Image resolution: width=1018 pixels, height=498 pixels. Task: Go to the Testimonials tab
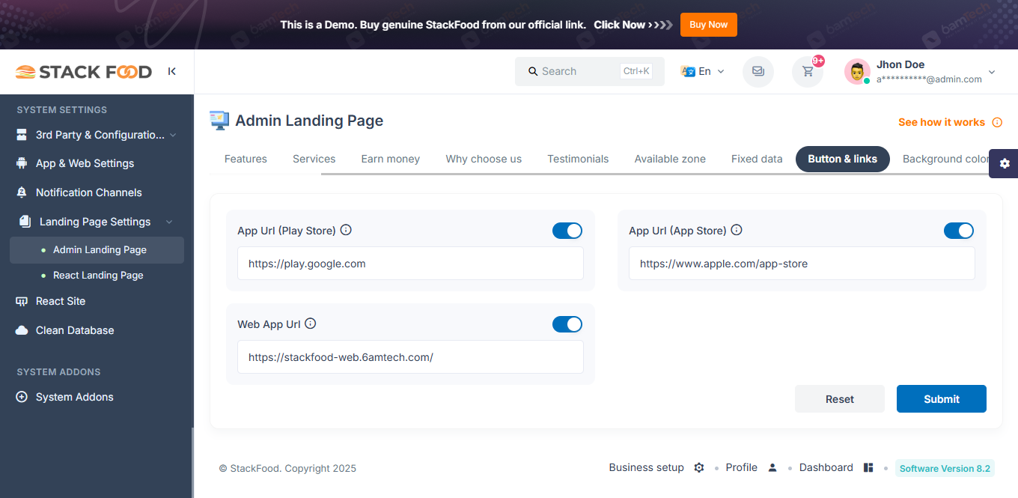pos(578,159)
